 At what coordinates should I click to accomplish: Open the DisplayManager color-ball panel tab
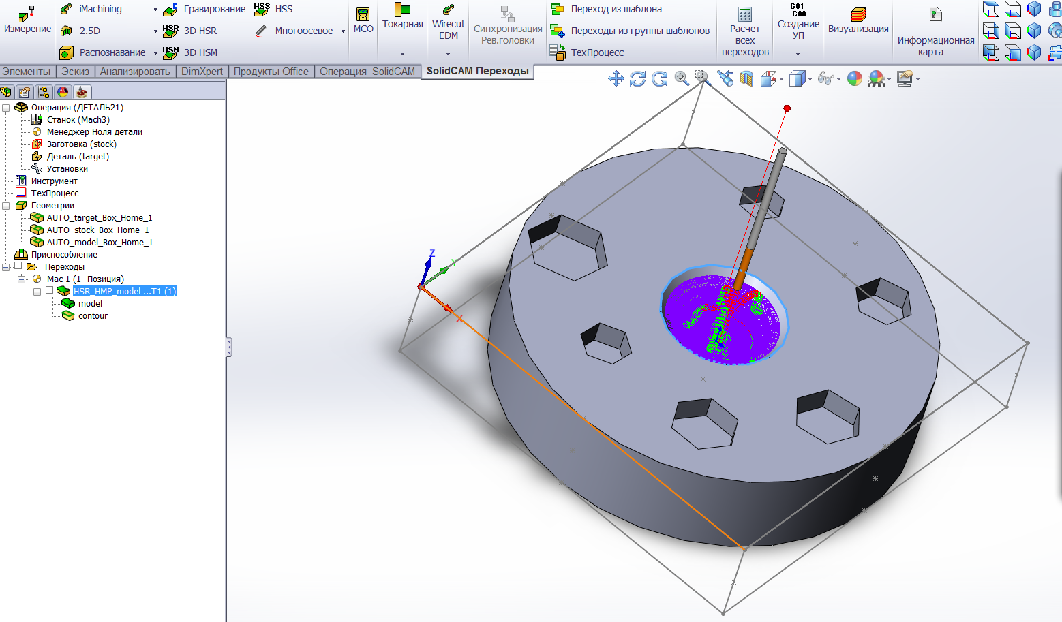pyautogui.click(x=63, y=92)
